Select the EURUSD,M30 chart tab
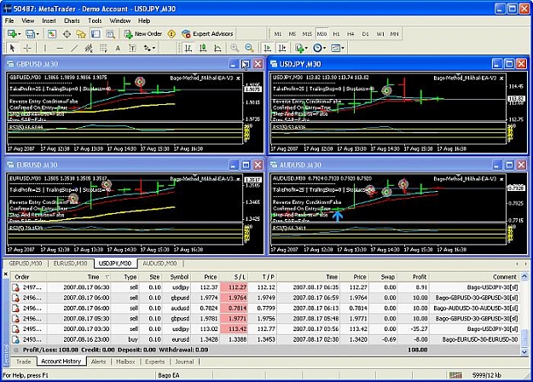 (x=70, y=263)
